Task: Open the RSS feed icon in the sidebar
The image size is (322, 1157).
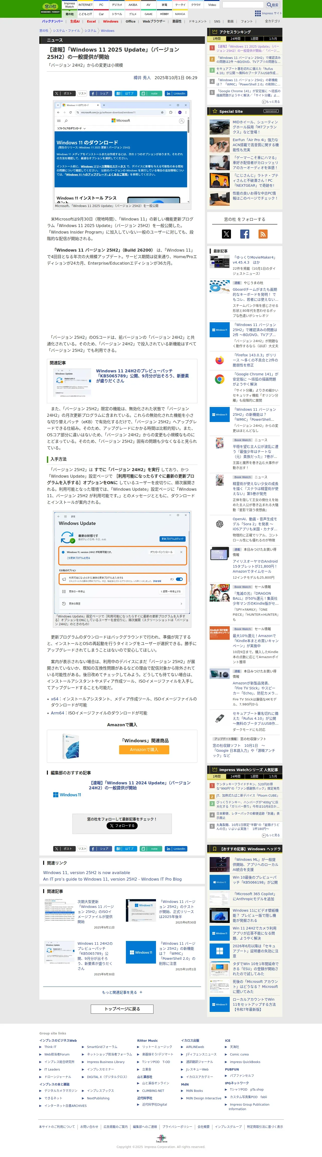Action: click(x=263, y=234)
